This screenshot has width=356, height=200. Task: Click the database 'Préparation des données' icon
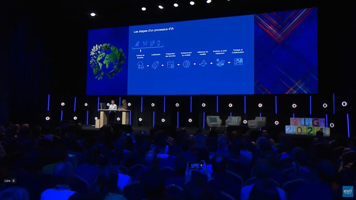170,65
